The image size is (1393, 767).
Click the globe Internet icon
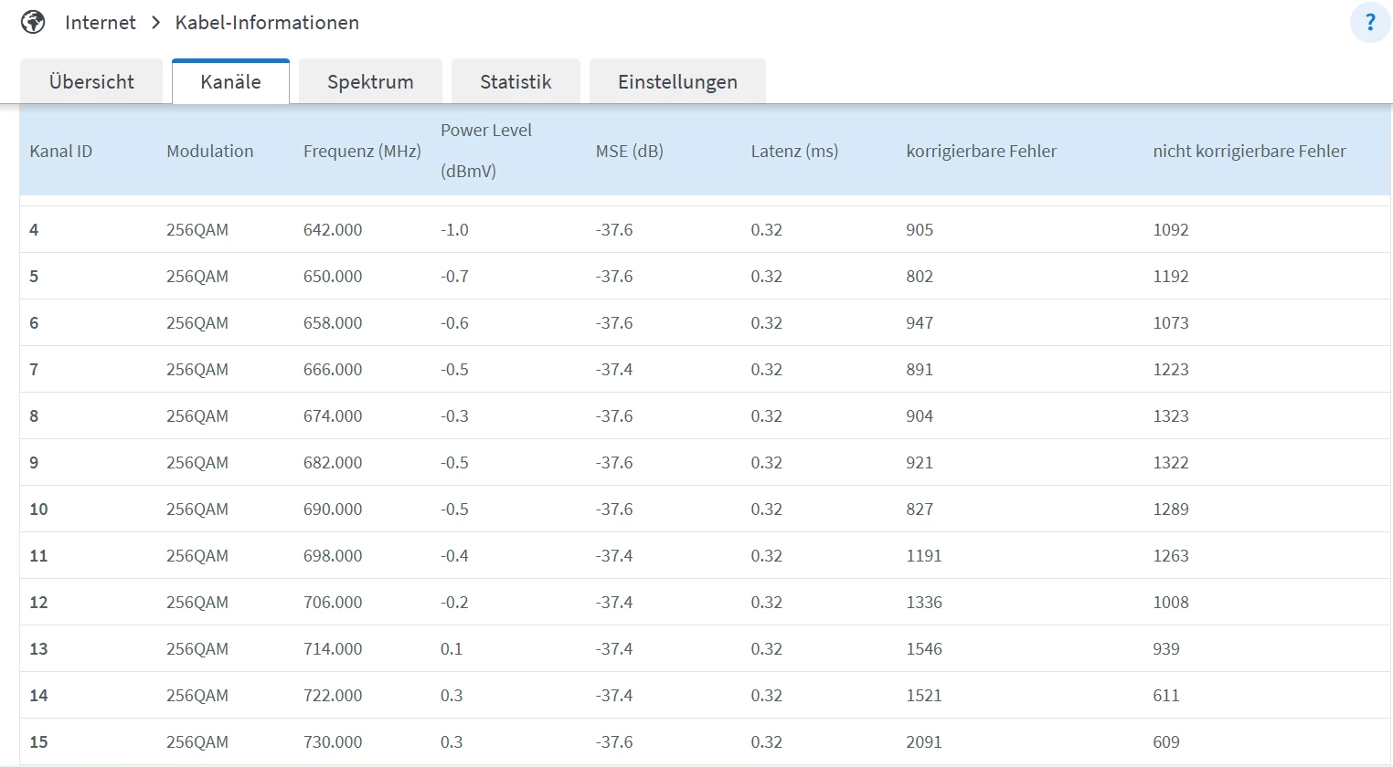click(x=33, y=22)
